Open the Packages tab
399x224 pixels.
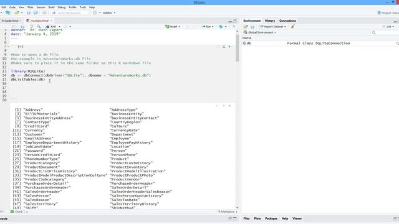[x=271, y=218]
